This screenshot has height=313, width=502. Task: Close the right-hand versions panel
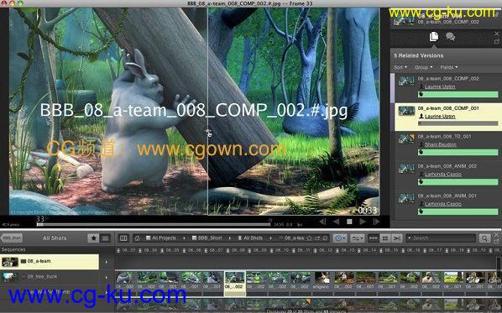tap(497, 34)
